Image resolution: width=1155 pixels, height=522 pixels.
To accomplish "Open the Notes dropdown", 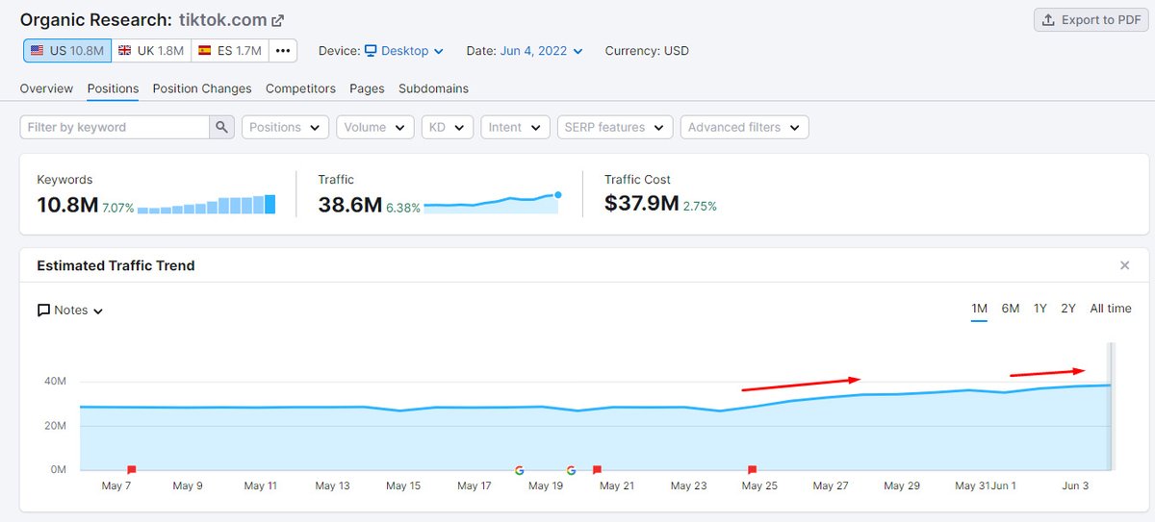I will pyautogui.click(x=70, y=311).
